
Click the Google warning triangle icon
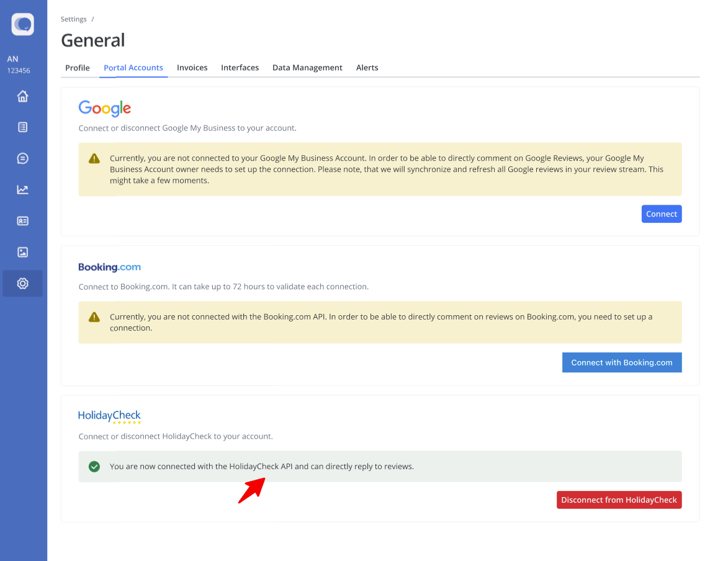point(94,158)
